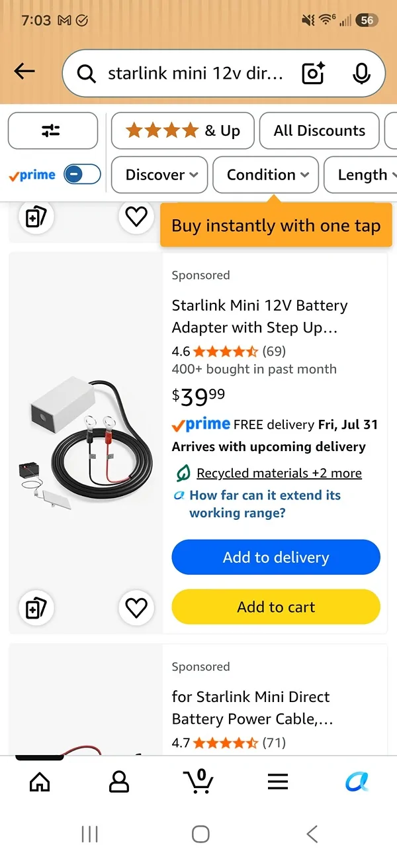Tap the back arrow icon

24,72
